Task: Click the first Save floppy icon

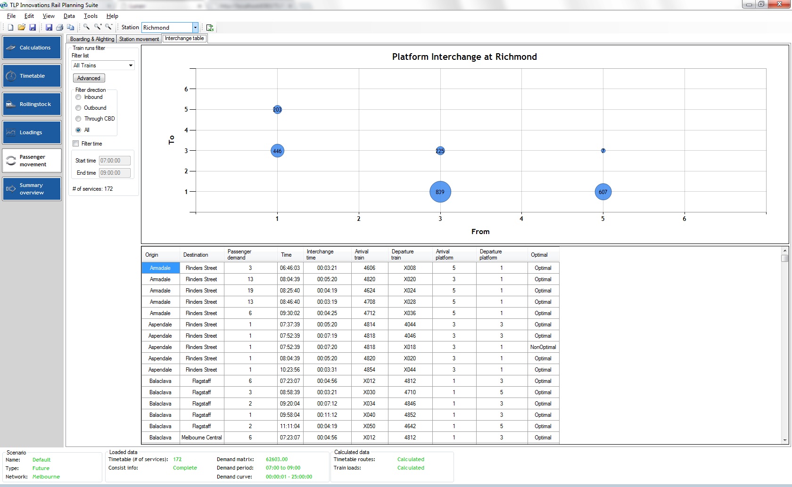Action: (33, 27)
